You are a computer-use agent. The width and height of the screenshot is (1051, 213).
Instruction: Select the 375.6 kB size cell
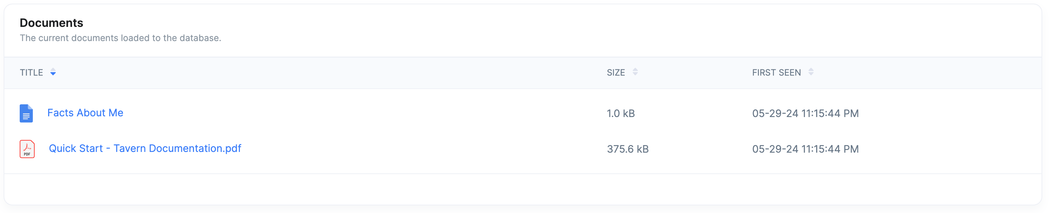tap(628, 149)
